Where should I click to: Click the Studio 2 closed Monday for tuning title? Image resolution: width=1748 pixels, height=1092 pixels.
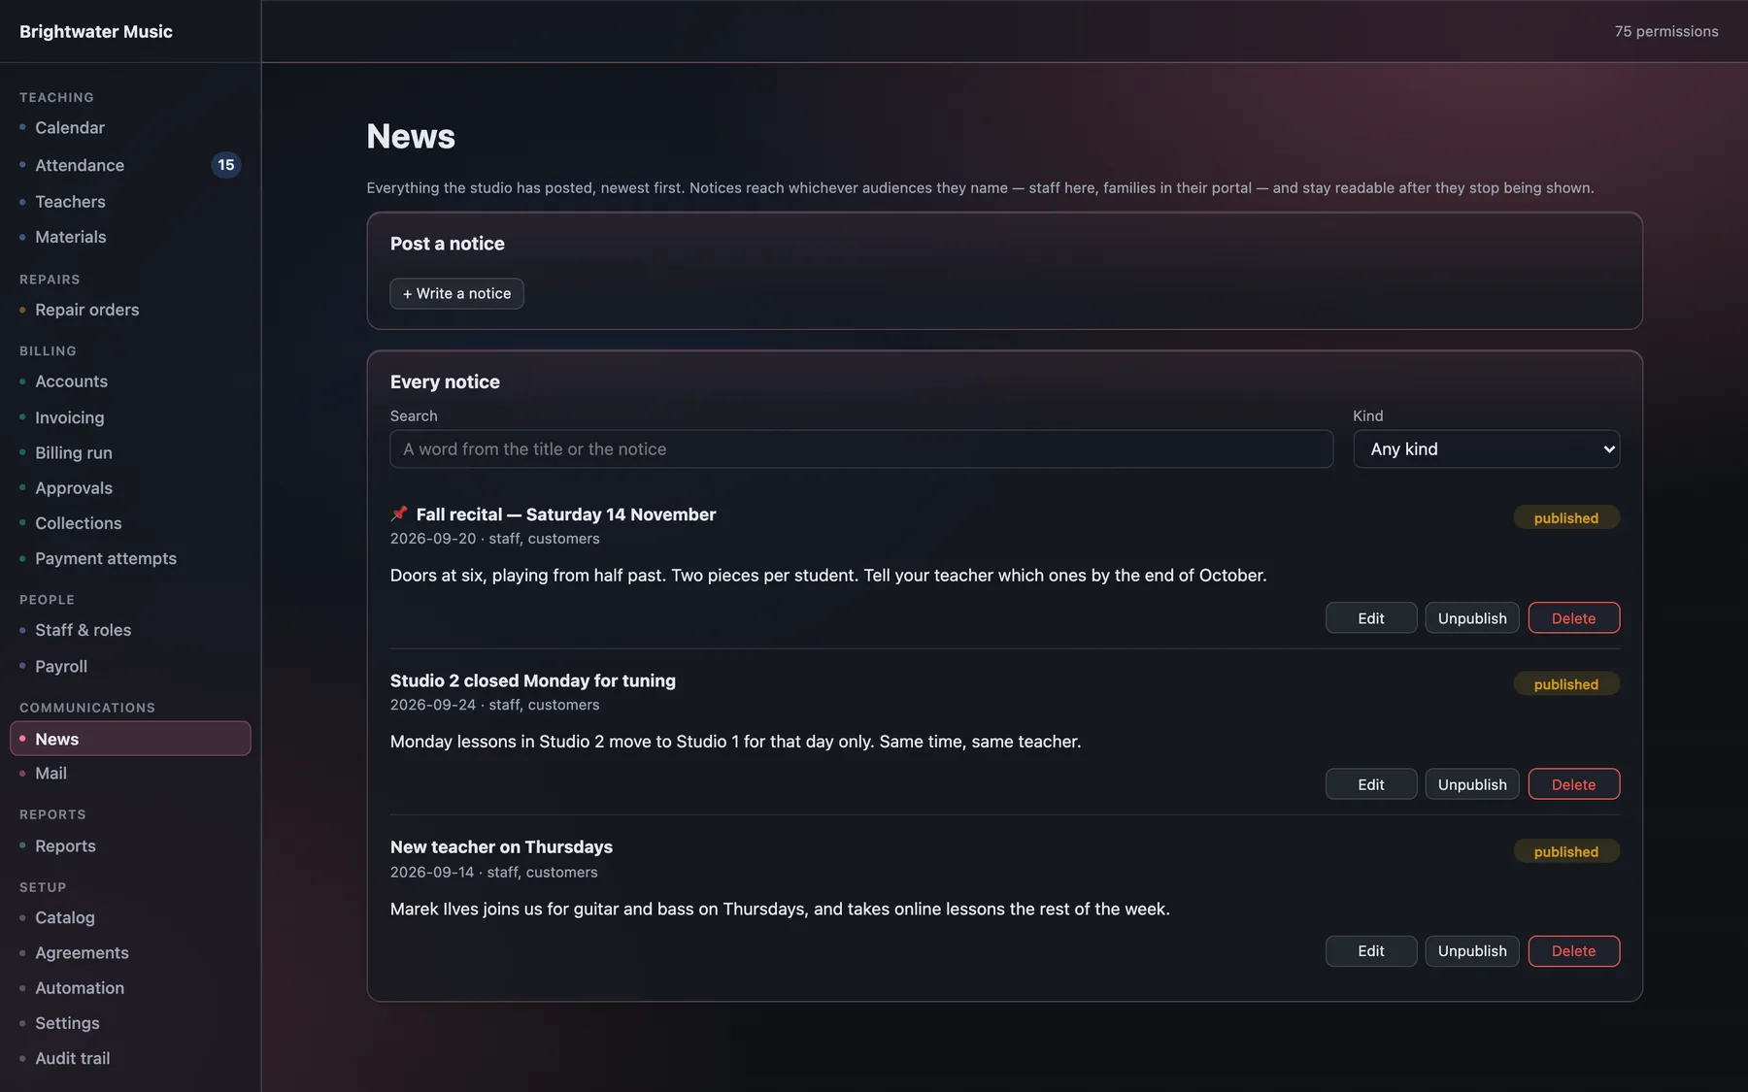click(533, 680)
